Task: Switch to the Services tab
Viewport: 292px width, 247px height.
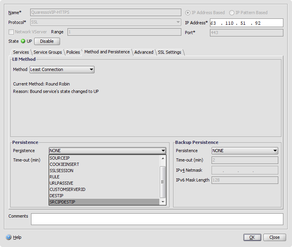Action: [21, 52]
